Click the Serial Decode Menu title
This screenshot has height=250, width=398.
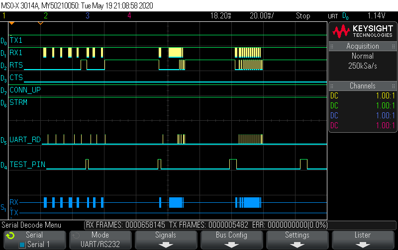31,225
